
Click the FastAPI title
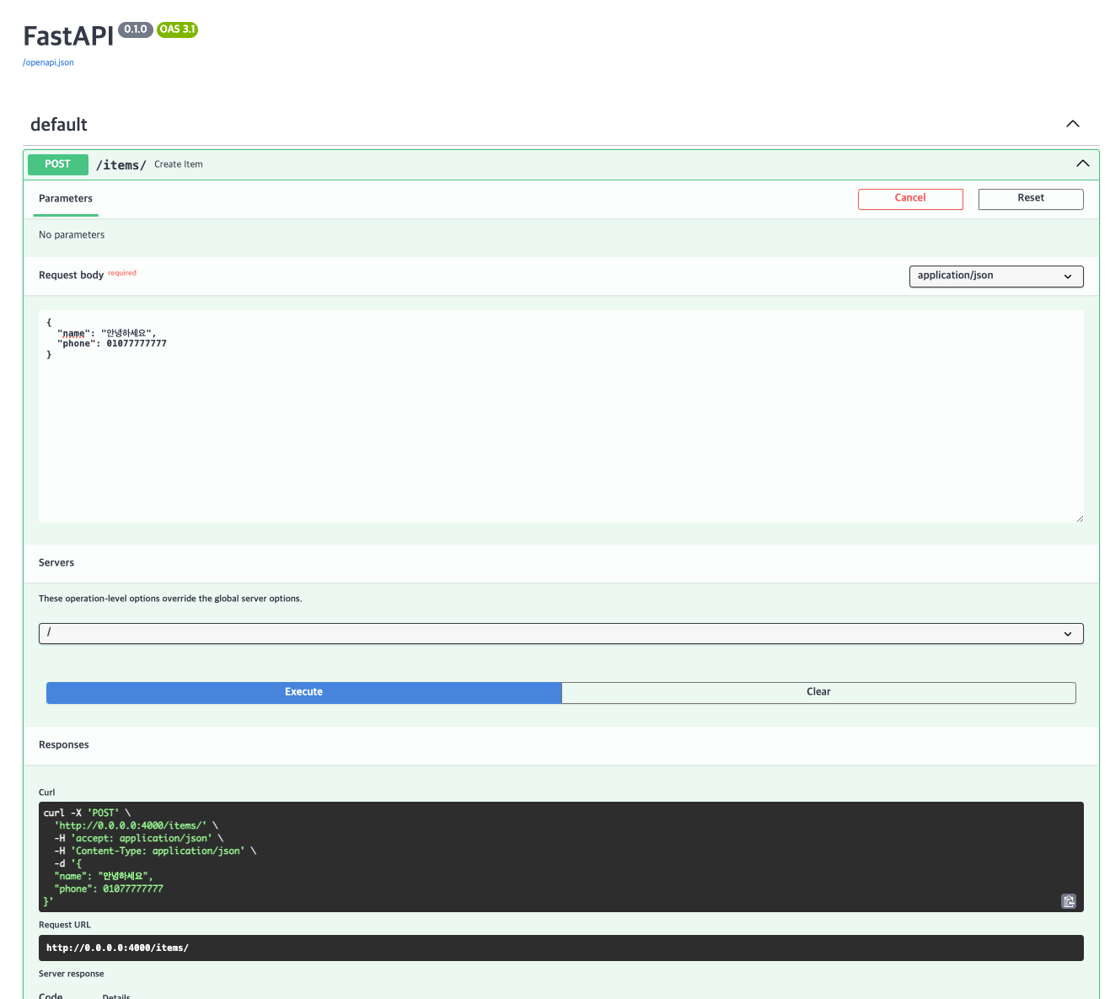pos(68,36)
